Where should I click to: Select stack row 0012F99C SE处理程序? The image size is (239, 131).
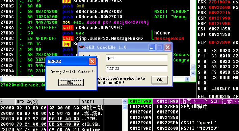point(184,107)
